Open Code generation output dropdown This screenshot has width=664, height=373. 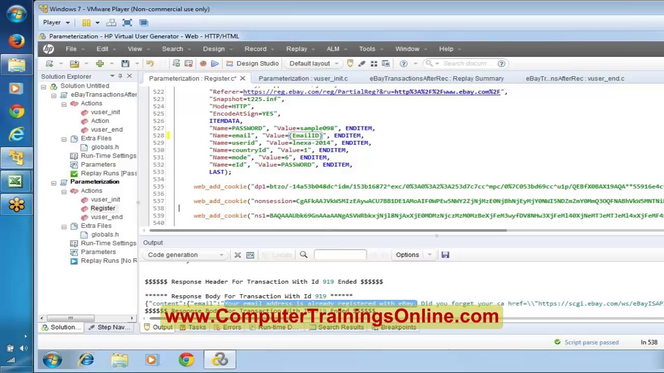[186, 255]
